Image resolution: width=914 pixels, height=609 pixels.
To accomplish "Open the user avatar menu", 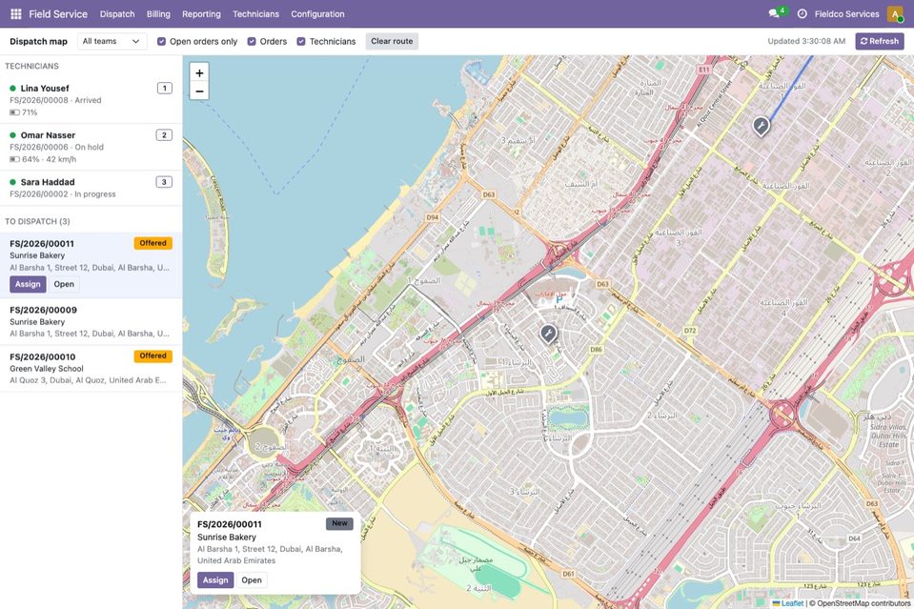I will [895, 14].
